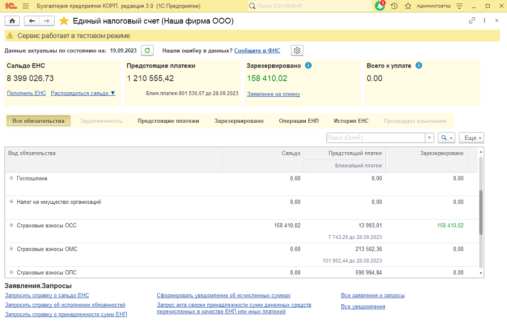Switch to Предстоящие платежи tab
The image size is (507, 322).
pos(168,121)
